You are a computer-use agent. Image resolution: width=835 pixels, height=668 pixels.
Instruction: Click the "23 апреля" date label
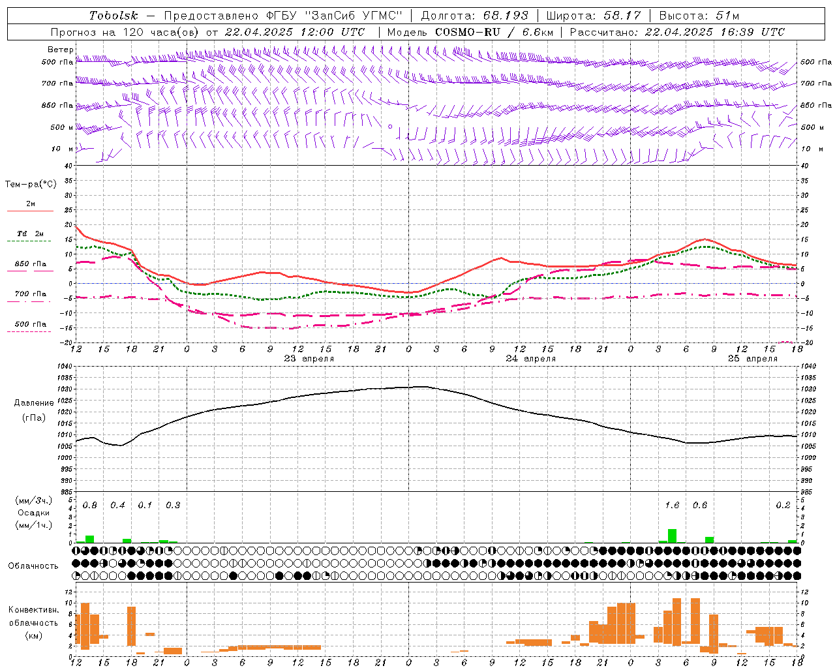309,359
